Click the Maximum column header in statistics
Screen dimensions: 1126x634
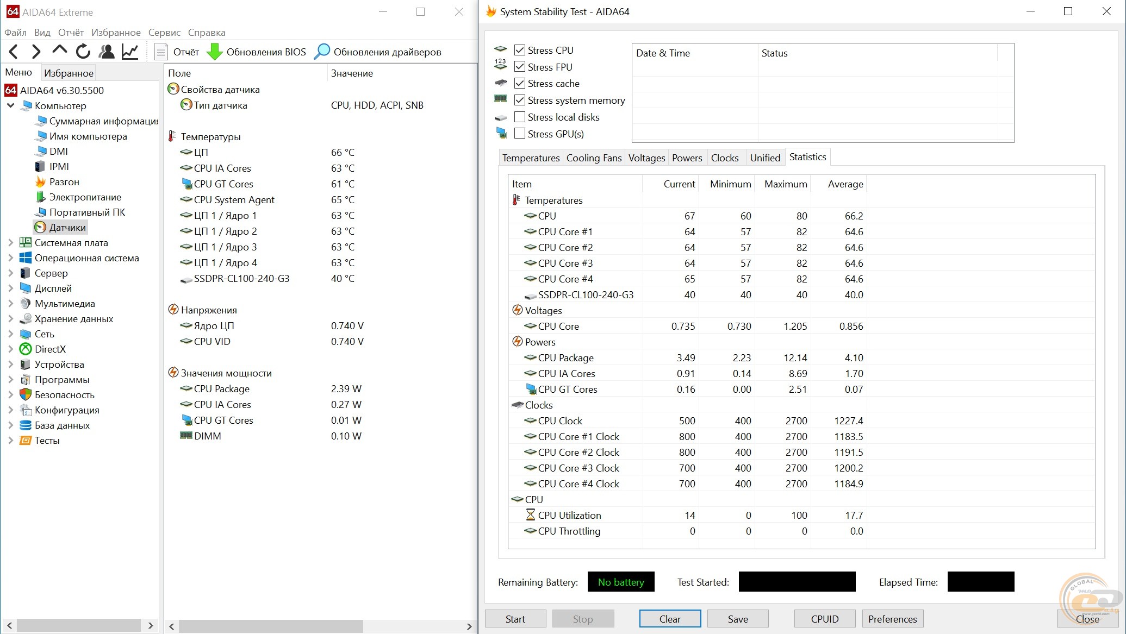(x=783, y=184)
